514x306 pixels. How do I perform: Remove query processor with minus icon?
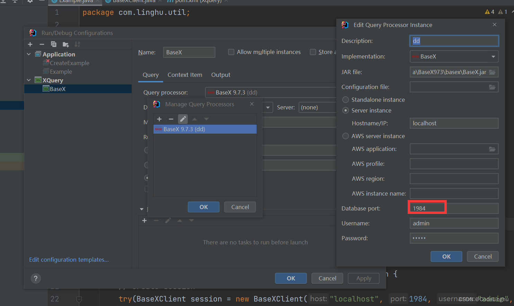171,119
